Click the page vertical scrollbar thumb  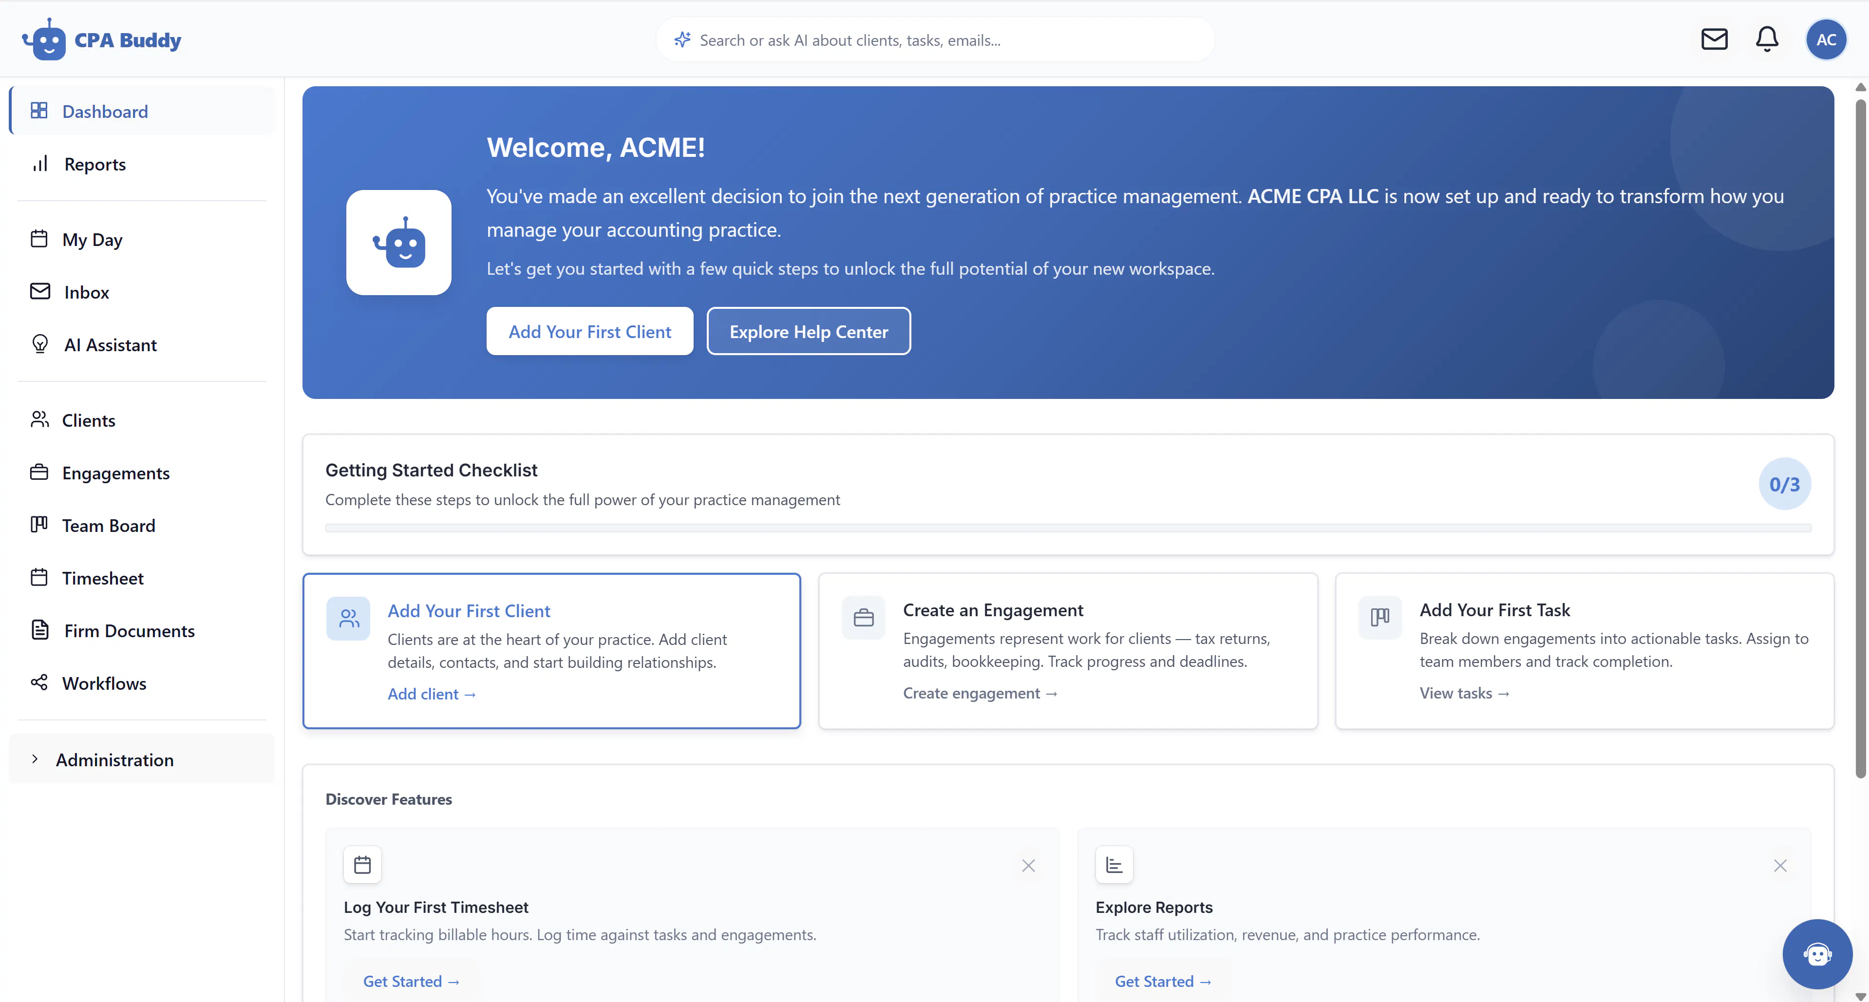tap(1860, 440)
